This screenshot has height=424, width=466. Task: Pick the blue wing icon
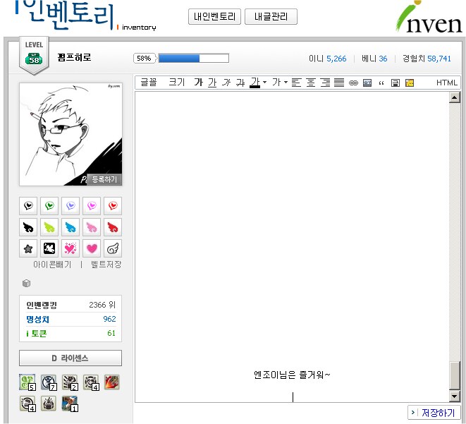coord(70,226)
